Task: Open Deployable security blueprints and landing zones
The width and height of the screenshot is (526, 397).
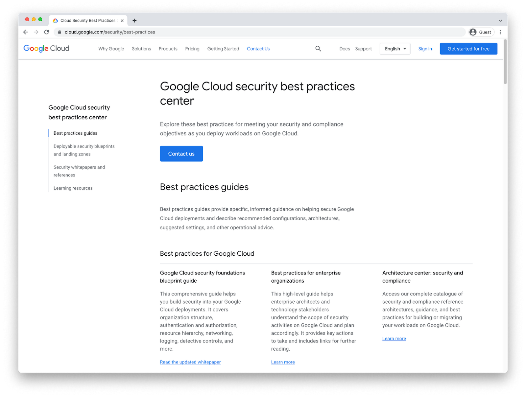Action: coord(84,150)
